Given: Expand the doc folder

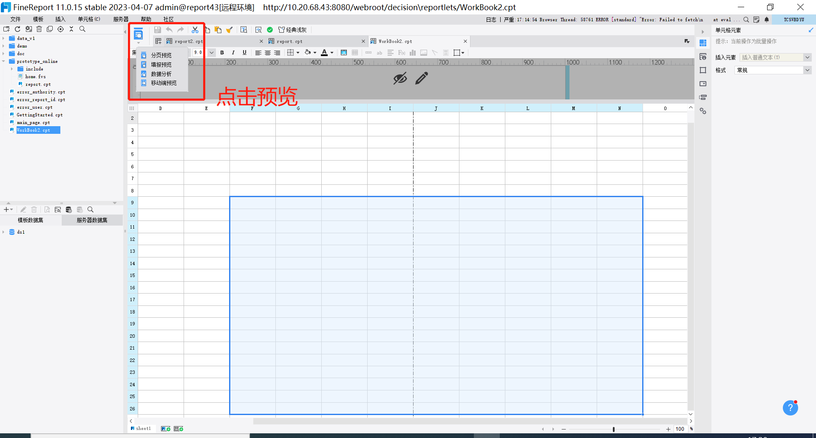Looking at the screenshot, I should pyautogui.click(x=3, y=54).
